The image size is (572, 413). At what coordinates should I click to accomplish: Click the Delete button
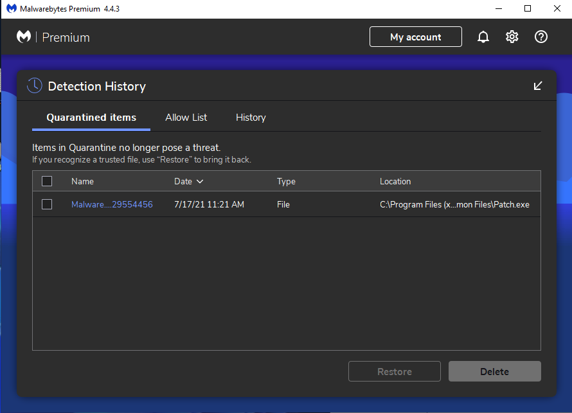495,371
